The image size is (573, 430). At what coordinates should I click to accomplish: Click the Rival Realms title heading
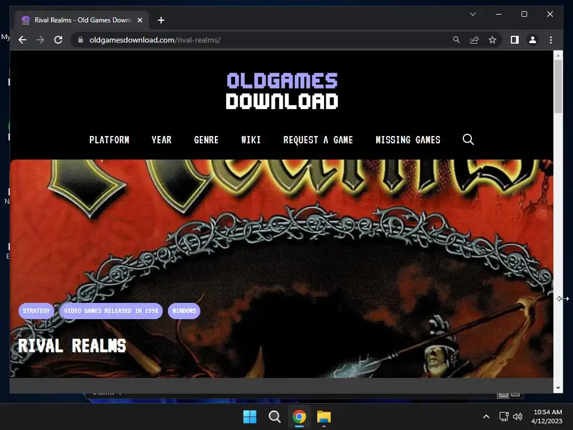(72, 345)
